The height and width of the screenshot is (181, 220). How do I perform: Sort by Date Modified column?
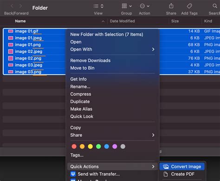pos(122,21)
